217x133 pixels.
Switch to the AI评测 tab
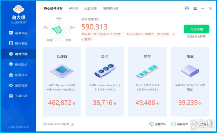[x=74, y=8]
